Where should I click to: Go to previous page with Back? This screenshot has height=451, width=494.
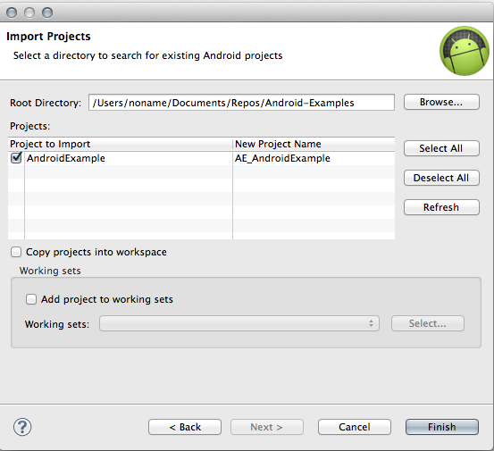click(185, 427)
